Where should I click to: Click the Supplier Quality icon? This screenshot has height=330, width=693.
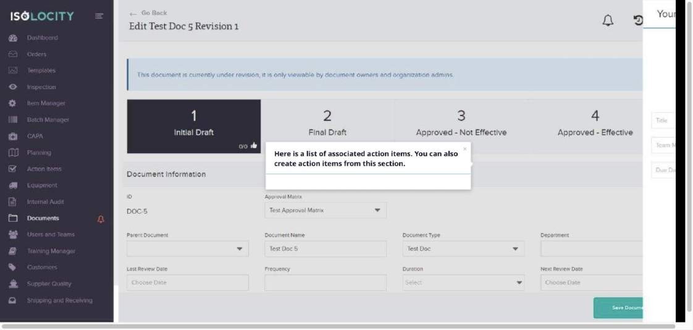13,284
